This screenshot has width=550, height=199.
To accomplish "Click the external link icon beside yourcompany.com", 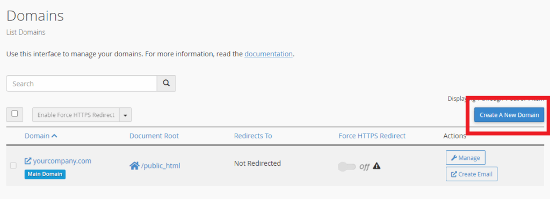I will coord(28,161).
